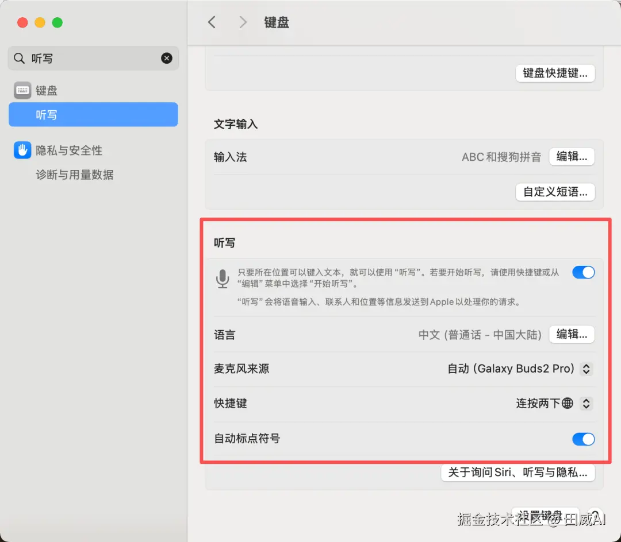Select the keyboard icon in the sidebar

[x=22, y=90]
